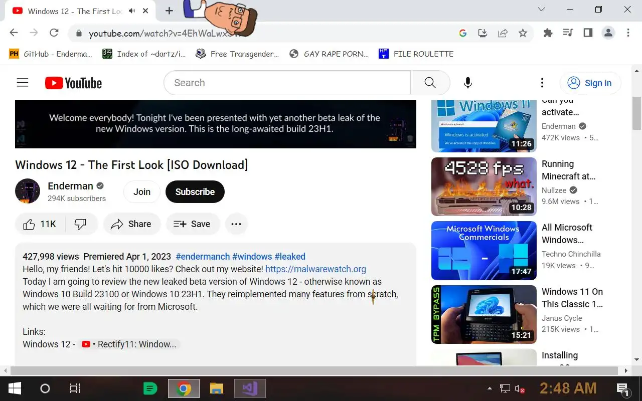The height and width of the screenshot is (401, 642).
Task: Open the Rectify11 video link chip
Action: 129,344
